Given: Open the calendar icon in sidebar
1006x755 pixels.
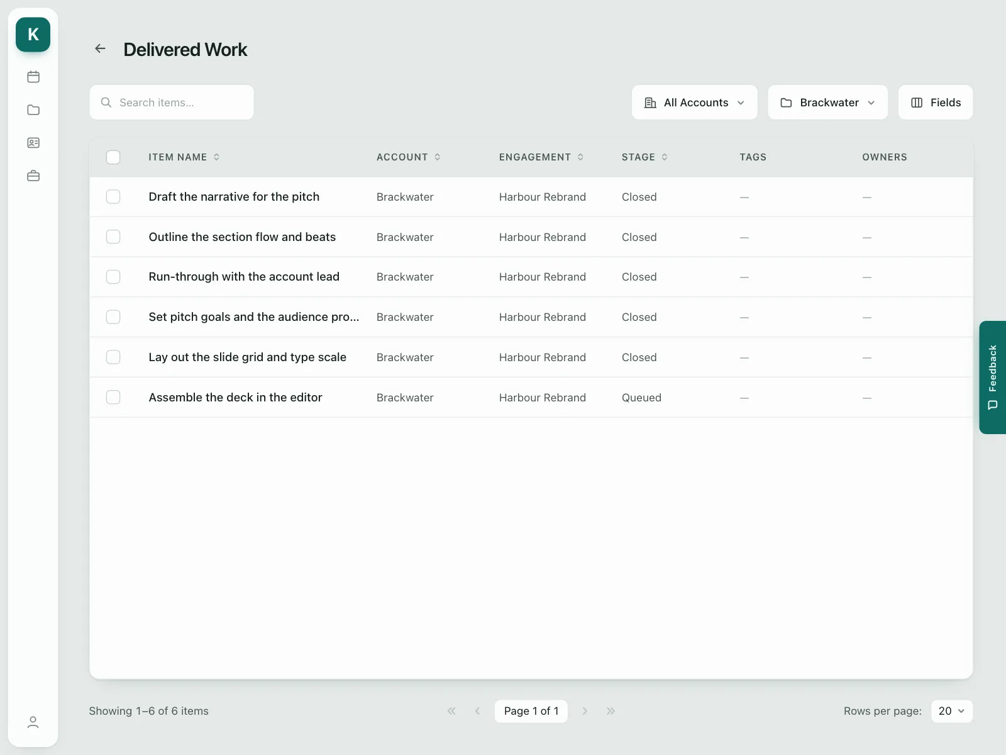Looking at the screenshot, I should (33, 77).
